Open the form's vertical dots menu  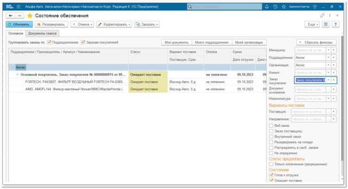point(330,15)
